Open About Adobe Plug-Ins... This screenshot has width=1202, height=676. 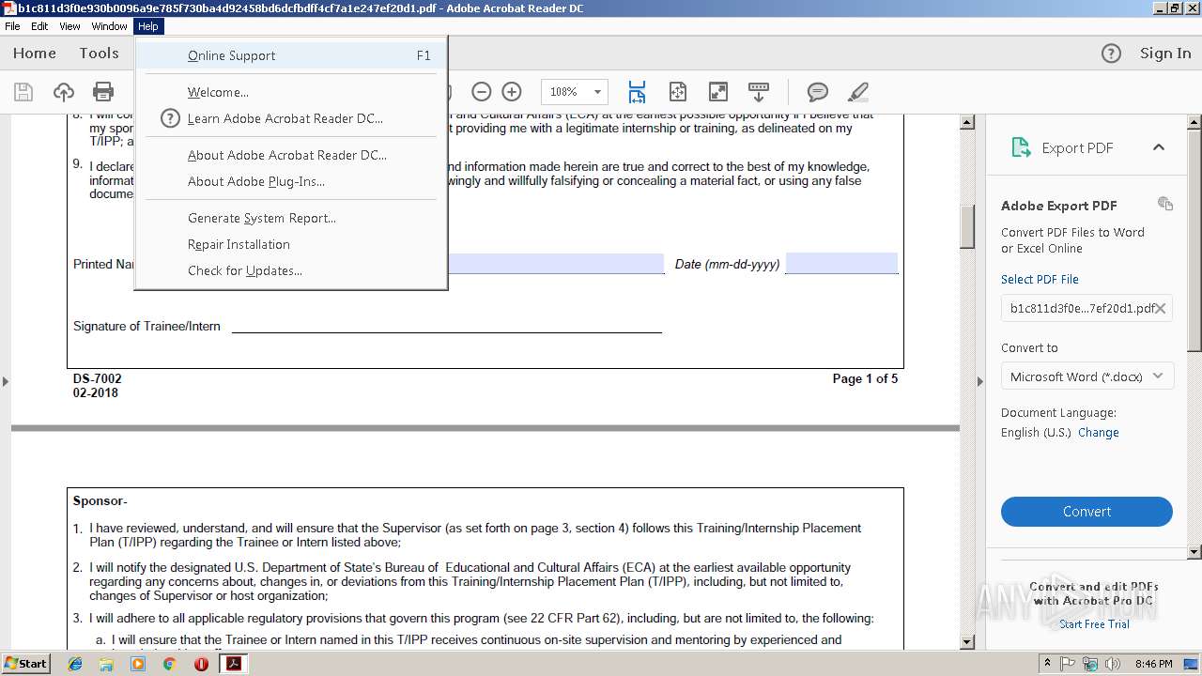[x=291, y=181]
